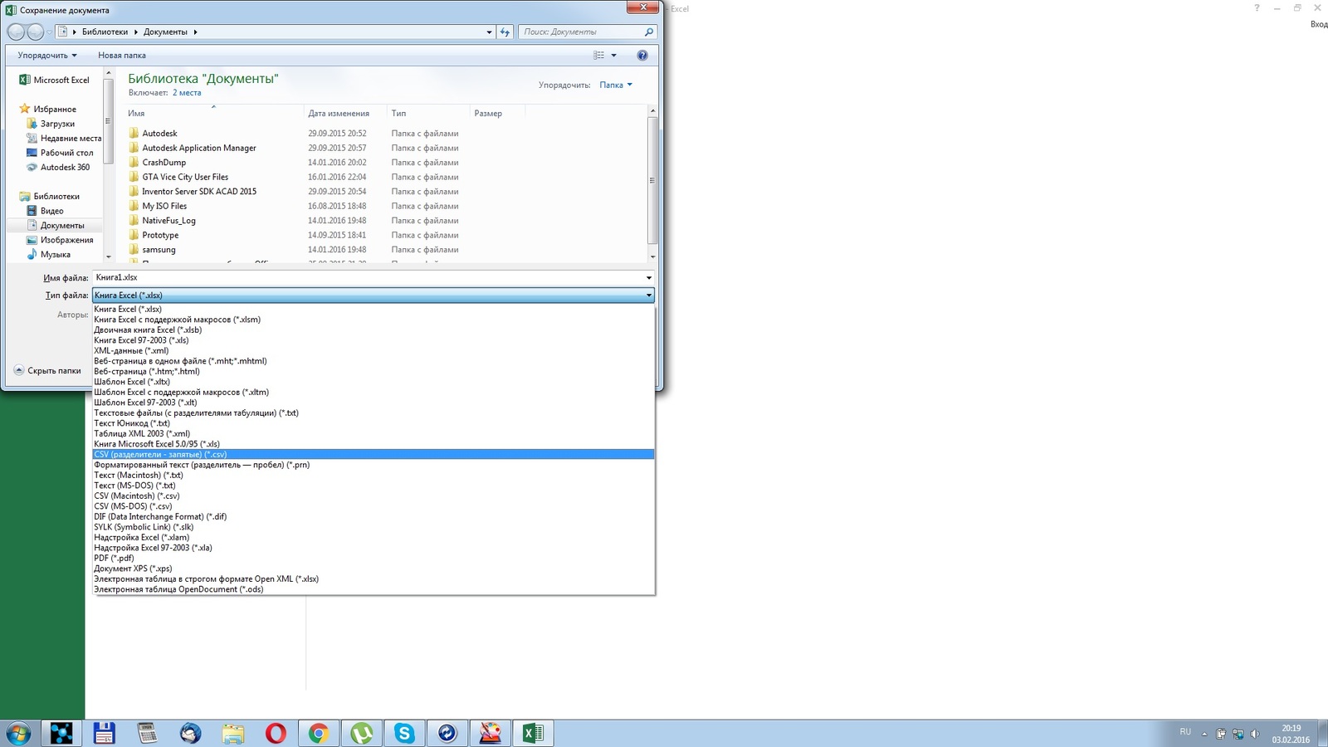
Task: Choose CSV (разделители - запятые) (*.csv)
Action: click(373, 454)
